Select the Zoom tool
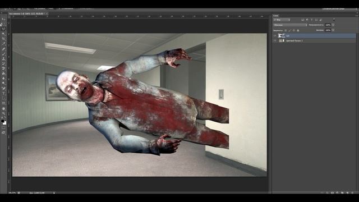The image size is (359, 202). 3,113
